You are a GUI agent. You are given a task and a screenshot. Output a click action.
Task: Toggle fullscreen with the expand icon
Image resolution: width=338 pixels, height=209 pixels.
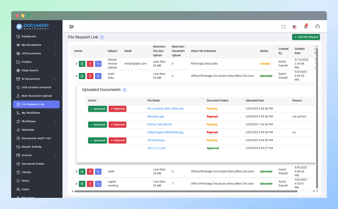click(284, 27)
